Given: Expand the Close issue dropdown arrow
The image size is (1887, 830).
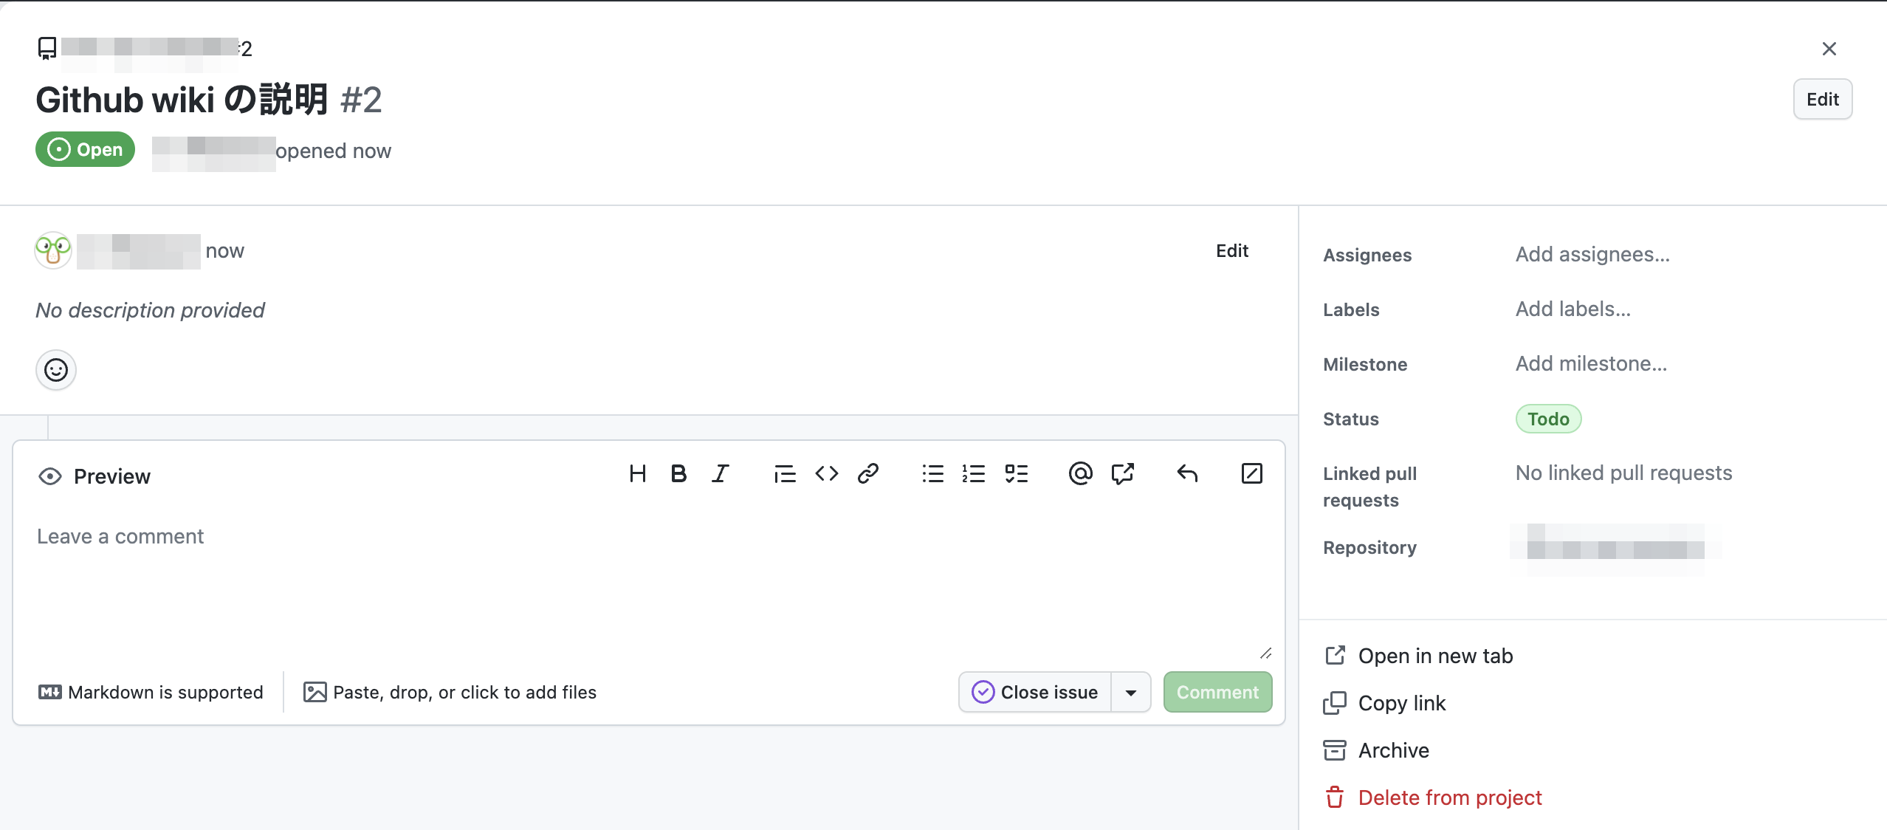Looking at the screenshot, I should pyautogui.click(x=1130, y=693).
